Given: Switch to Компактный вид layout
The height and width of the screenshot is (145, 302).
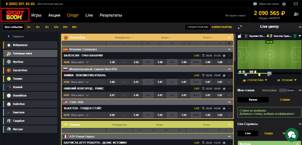Looking at the screenshot, I should [222, 27].
